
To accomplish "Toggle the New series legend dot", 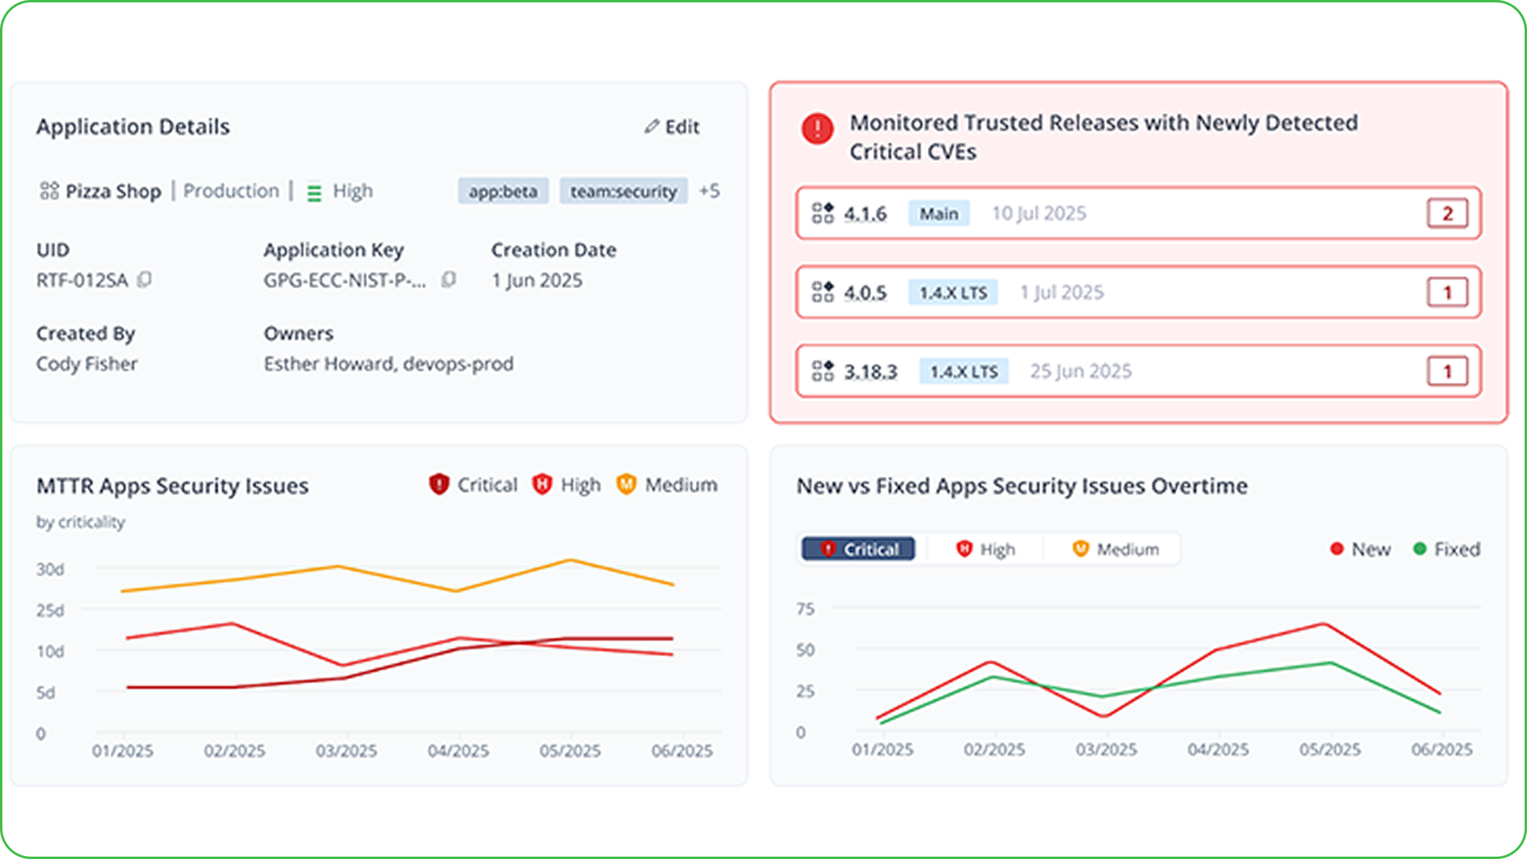I will click(1337, 549).
